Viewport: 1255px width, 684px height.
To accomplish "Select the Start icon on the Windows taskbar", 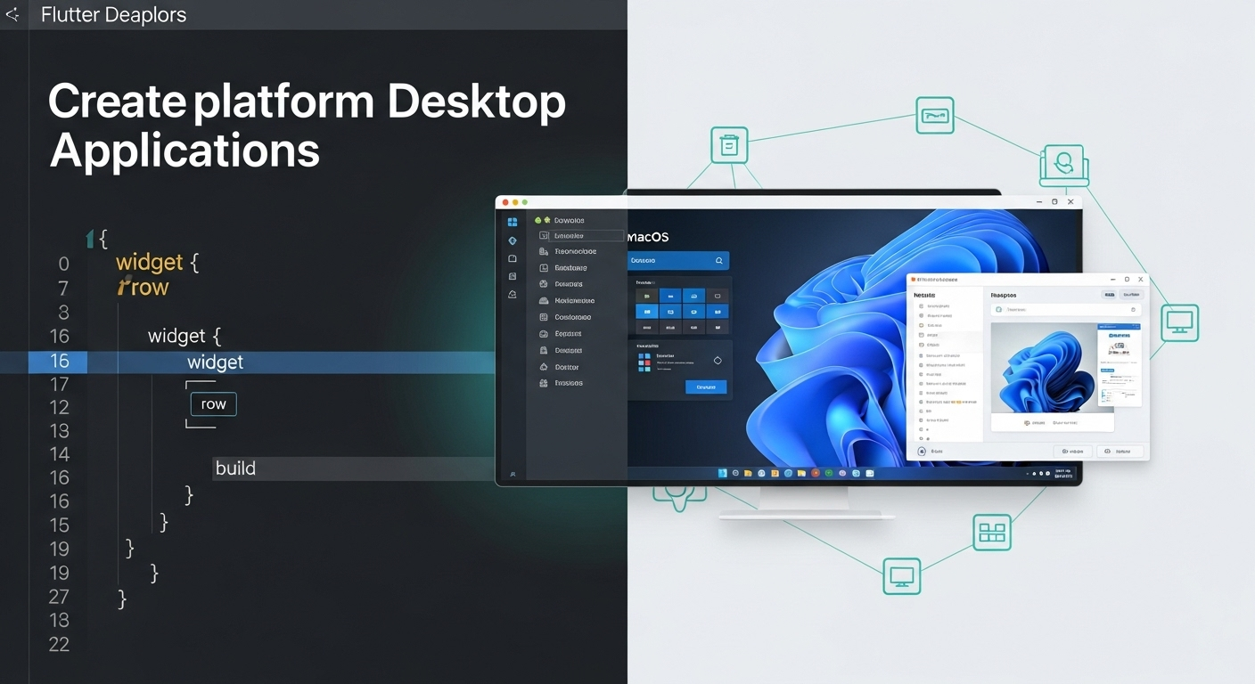I will tap(722, 474).
